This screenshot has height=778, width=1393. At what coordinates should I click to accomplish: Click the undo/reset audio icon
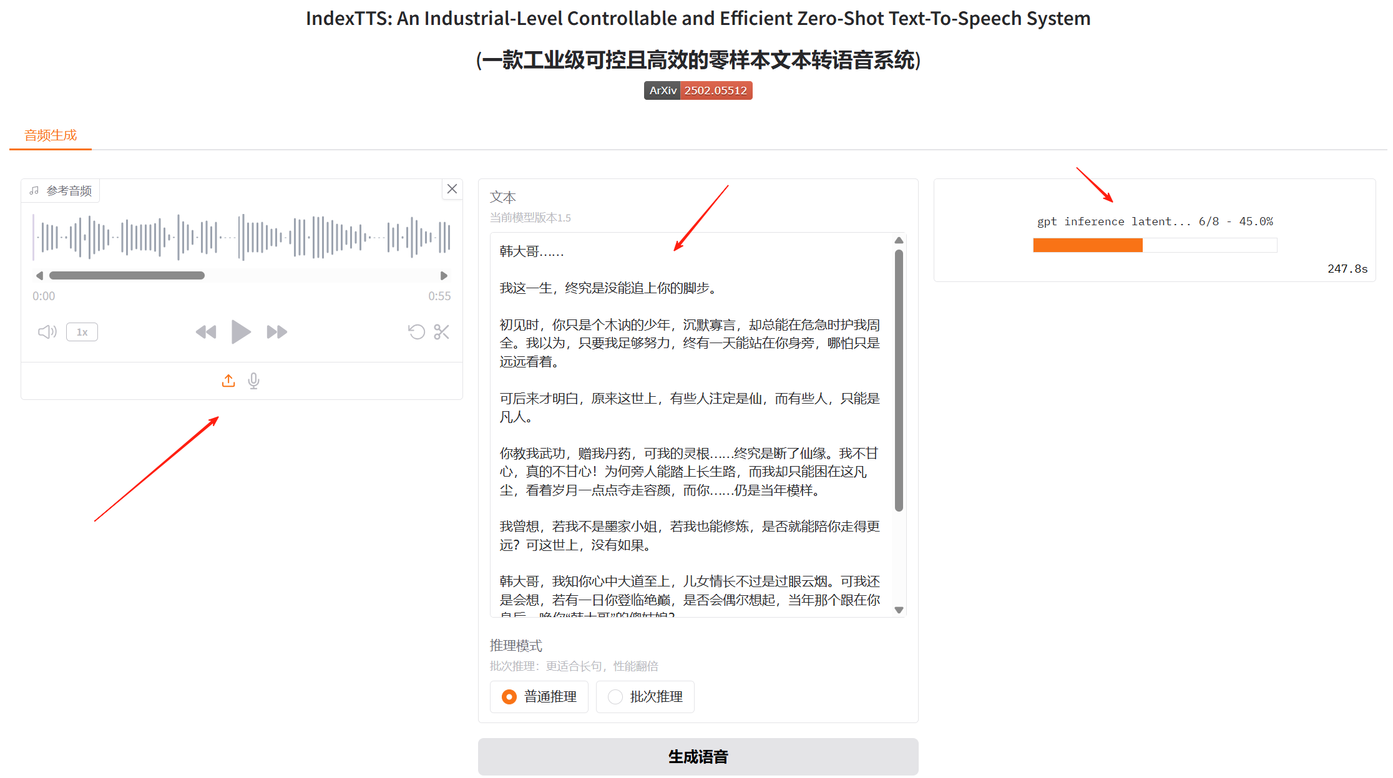click(x=416, y=332)
